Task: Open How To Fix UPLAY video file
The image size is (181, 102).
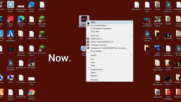Action: click(168, 79)
